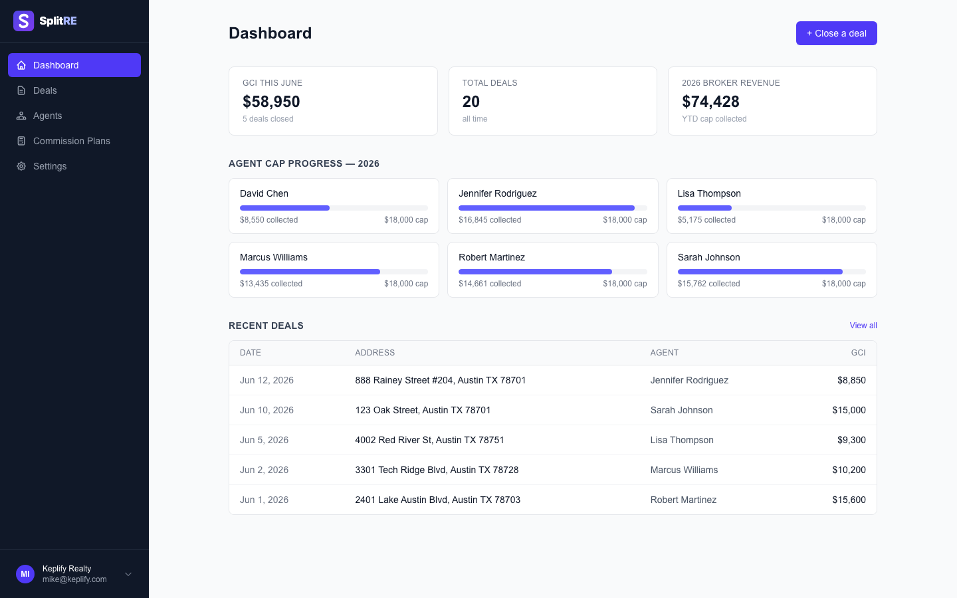957x598 pixels.
Task: Click the Deals document icon
Action: [x=21, y=90]
